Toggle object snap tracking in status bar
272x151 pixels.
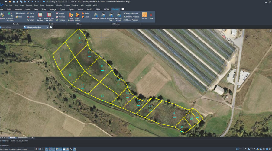(53, 149)
